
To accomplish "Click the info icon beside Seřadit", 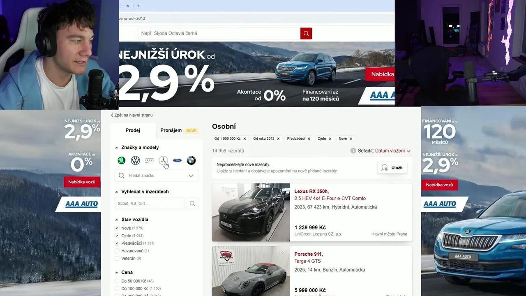I will pyautogui.click(x=353, y=151).
